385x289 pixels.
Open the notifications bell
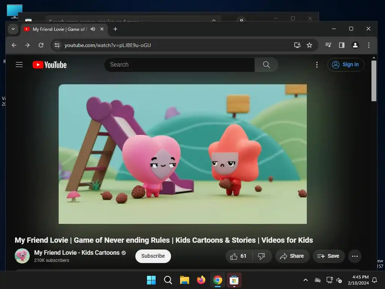point(375,280)
